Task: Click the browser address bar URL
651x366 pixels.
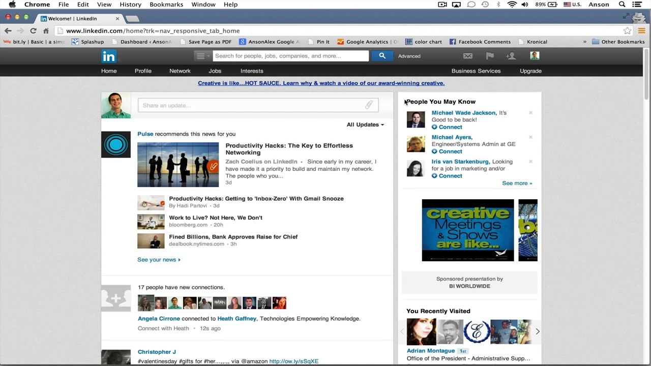Action: pos(153,30)
